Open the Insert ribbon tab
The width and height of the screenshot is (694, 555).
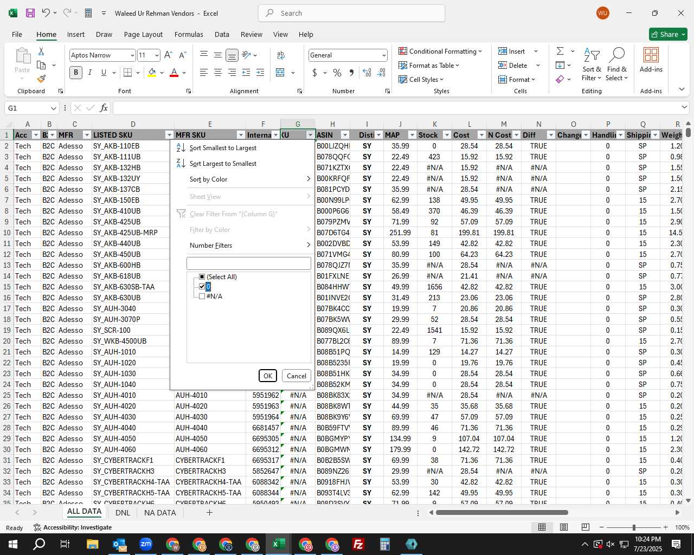76,34
